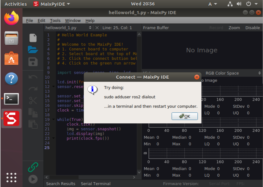Open the File menu
Screen dimensions: 263x187
[30, 21]
